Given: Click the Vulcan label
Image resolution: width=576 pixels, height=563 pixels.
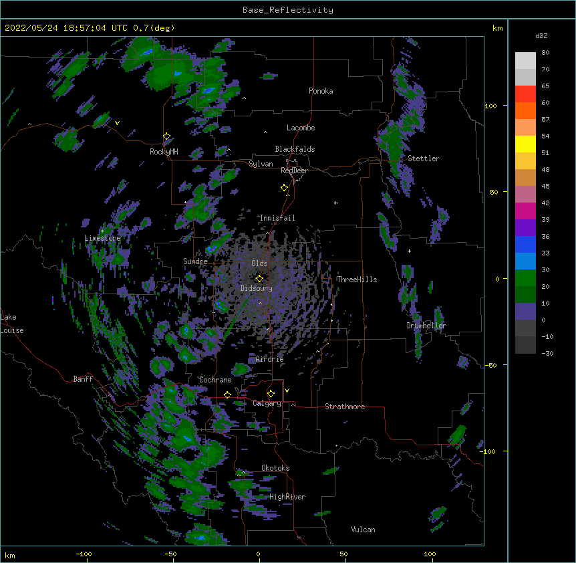Looking at the screenshot, I should point(363,530).
